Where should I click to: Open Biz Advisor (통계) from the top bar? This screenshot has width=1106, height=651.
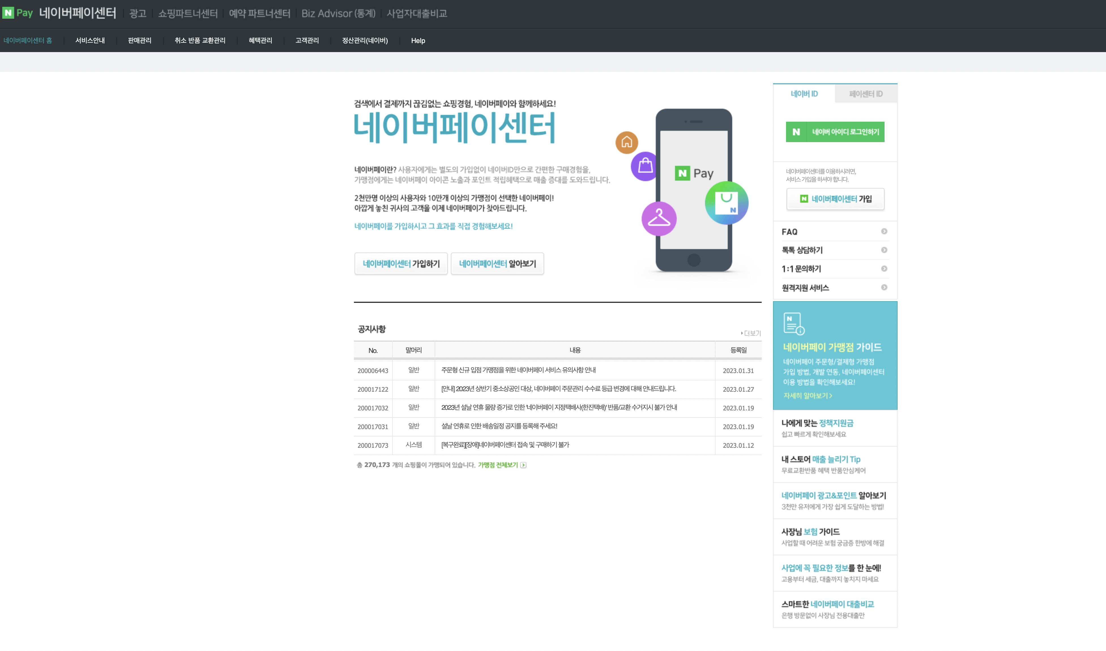[339, 13]
